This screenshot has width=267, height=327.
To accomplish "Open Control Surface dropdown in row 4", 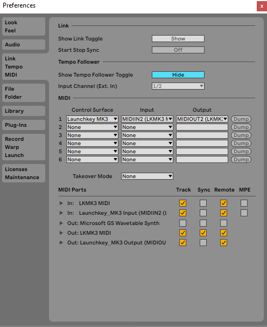I will pyautogui.click(x=92, y=144).
